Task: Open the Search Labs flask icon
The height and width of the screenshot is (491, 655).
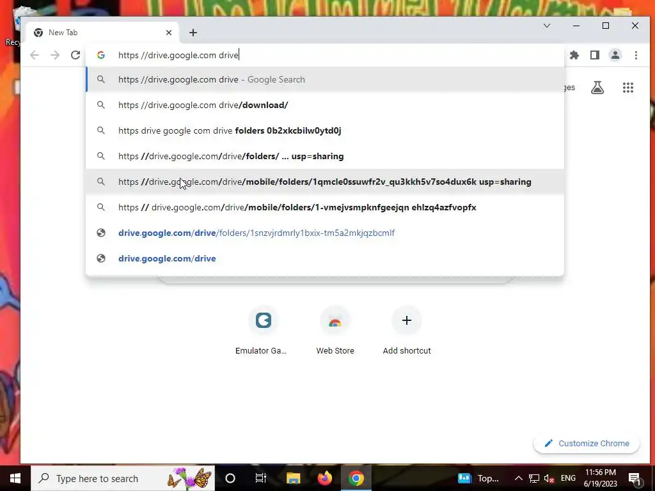Action: [x=597, y=88]
